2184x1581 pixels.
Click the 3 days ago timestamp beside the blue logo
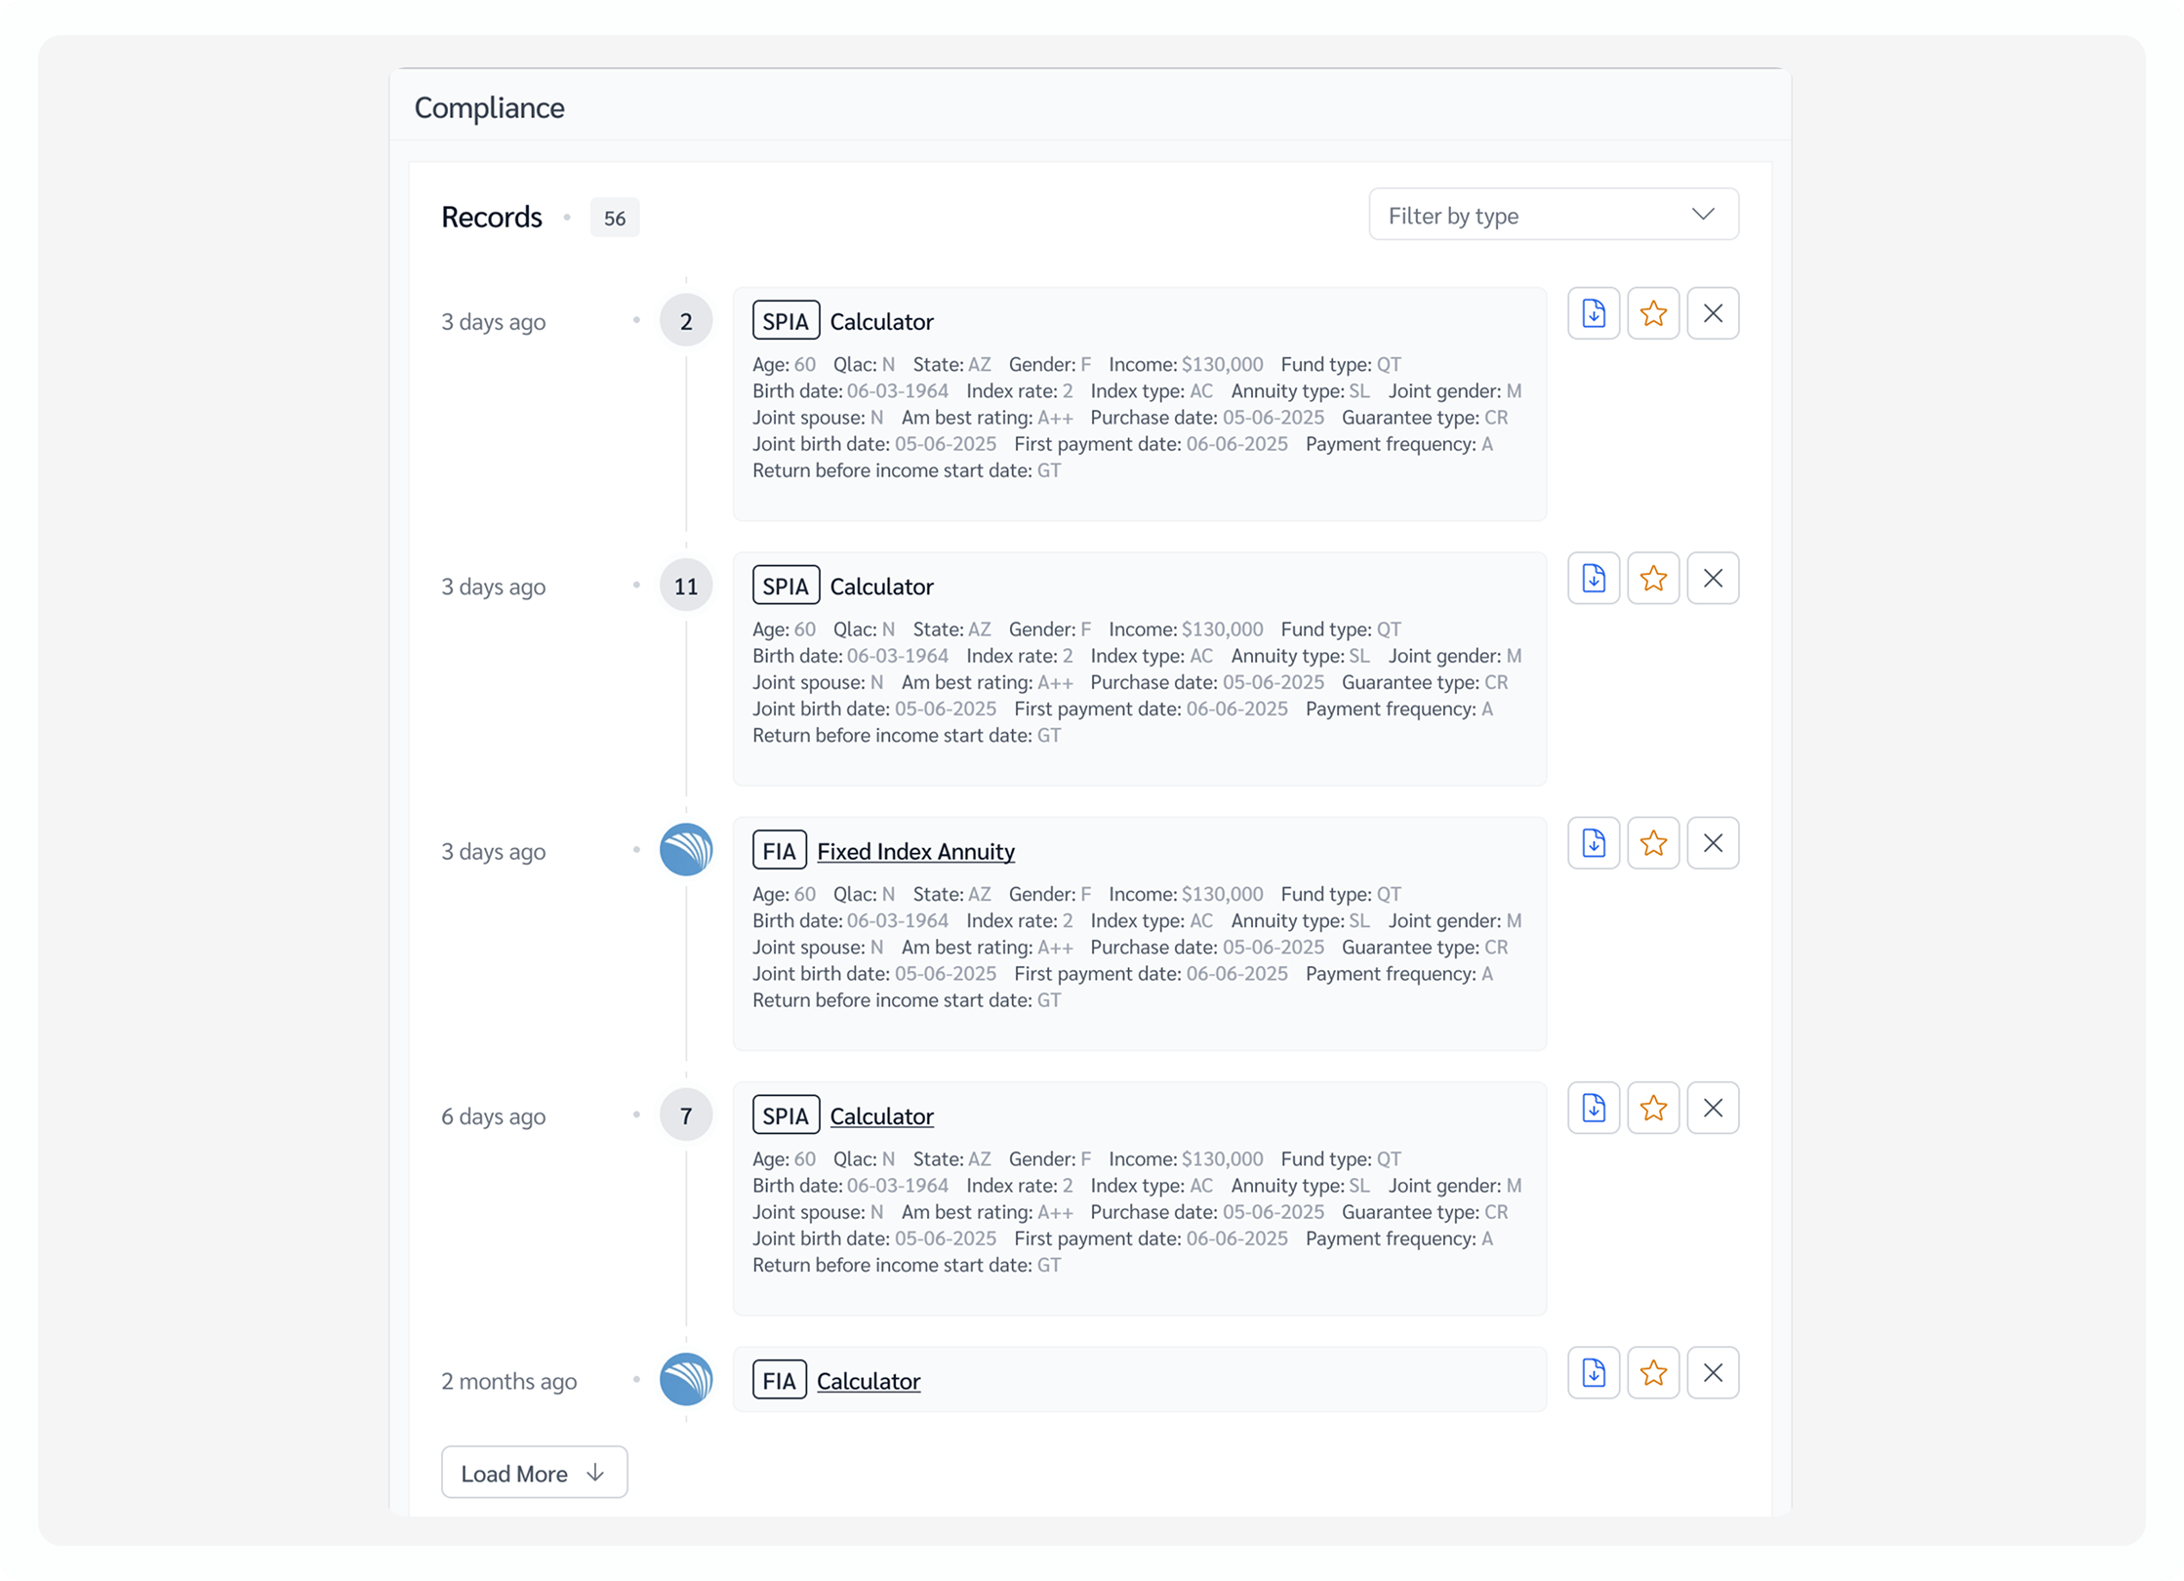coord(493,852)
